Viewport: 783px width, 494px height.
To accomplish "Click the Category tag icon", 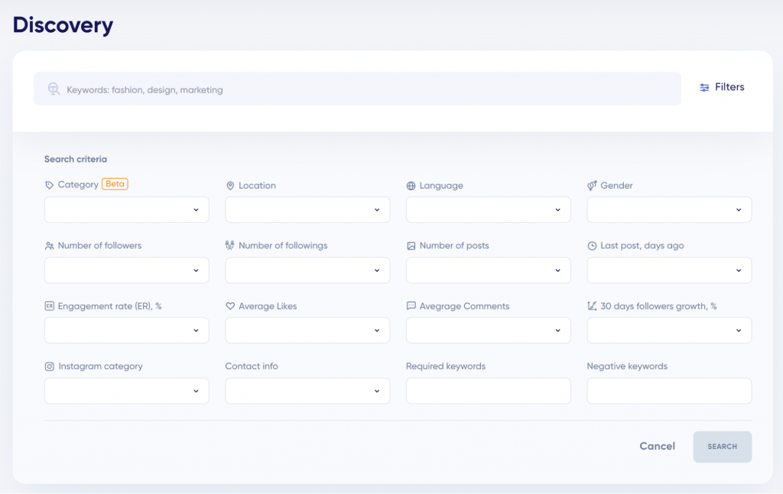I will [50, 186].
